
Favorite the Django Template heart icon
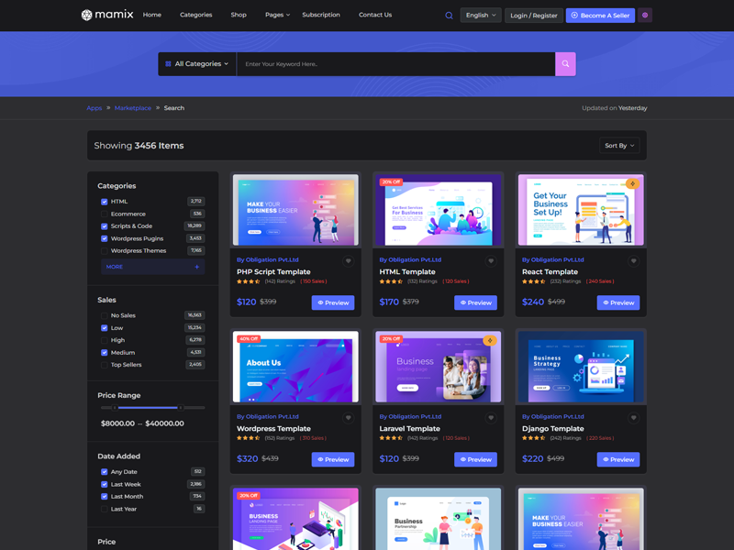[633, 418]
